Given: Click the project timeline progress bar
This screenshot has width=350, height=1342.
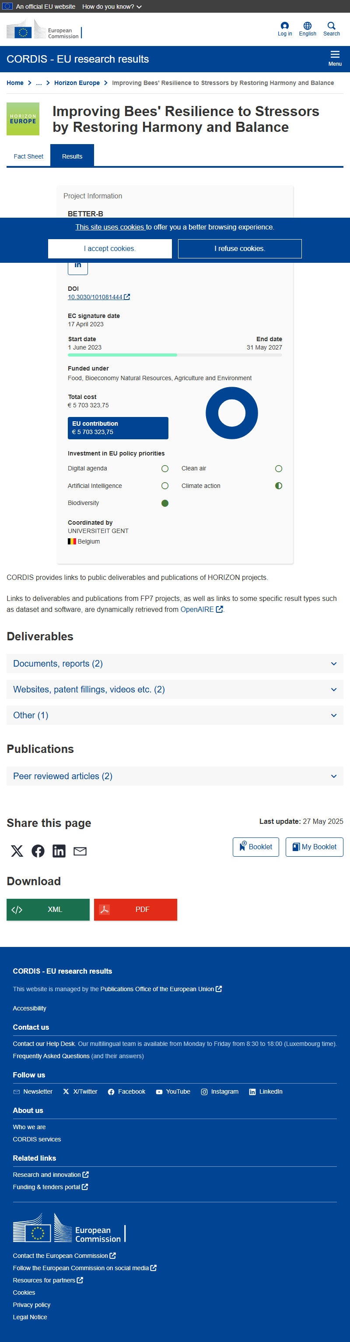Looking at the screenshot, I should (x=175, y=355).
